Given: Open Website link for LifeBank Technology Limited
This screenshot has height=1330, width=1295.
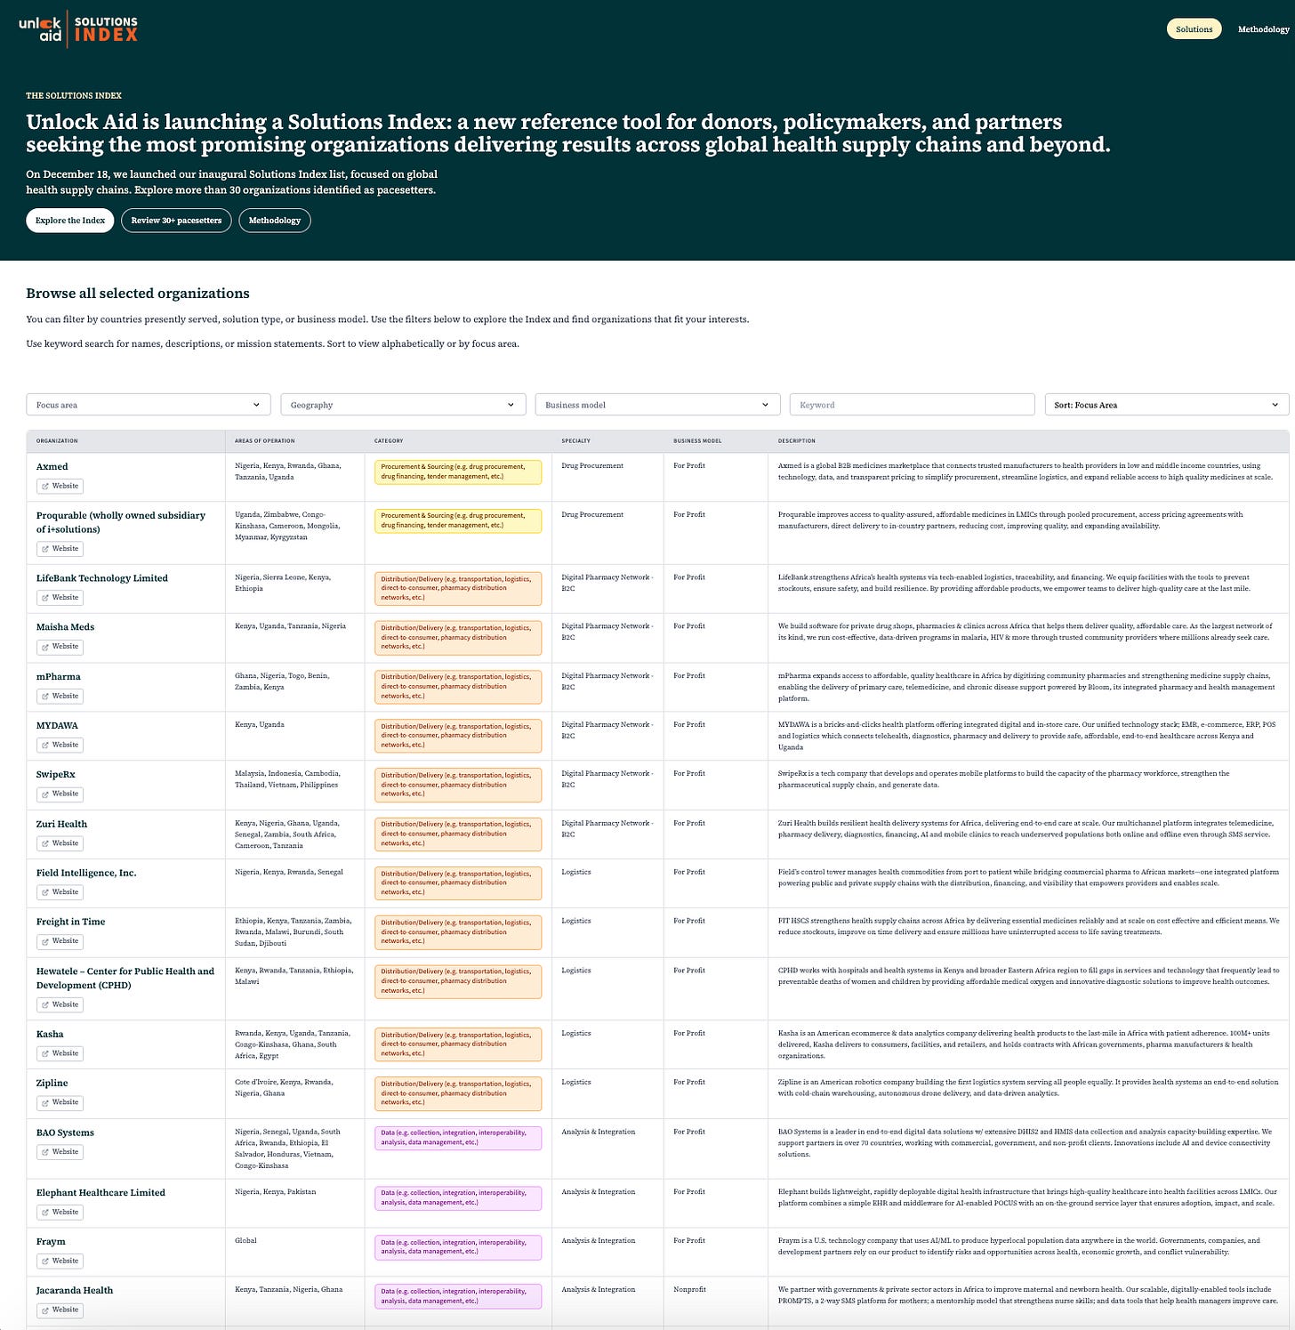Looking at the screenshot, I should coord(60,598).
